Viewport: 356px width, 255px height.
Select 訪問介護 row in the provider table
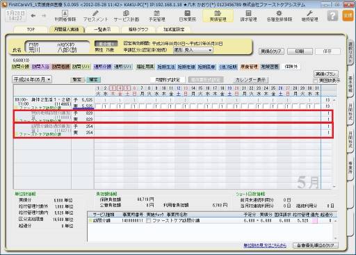(x=211, y=221)
